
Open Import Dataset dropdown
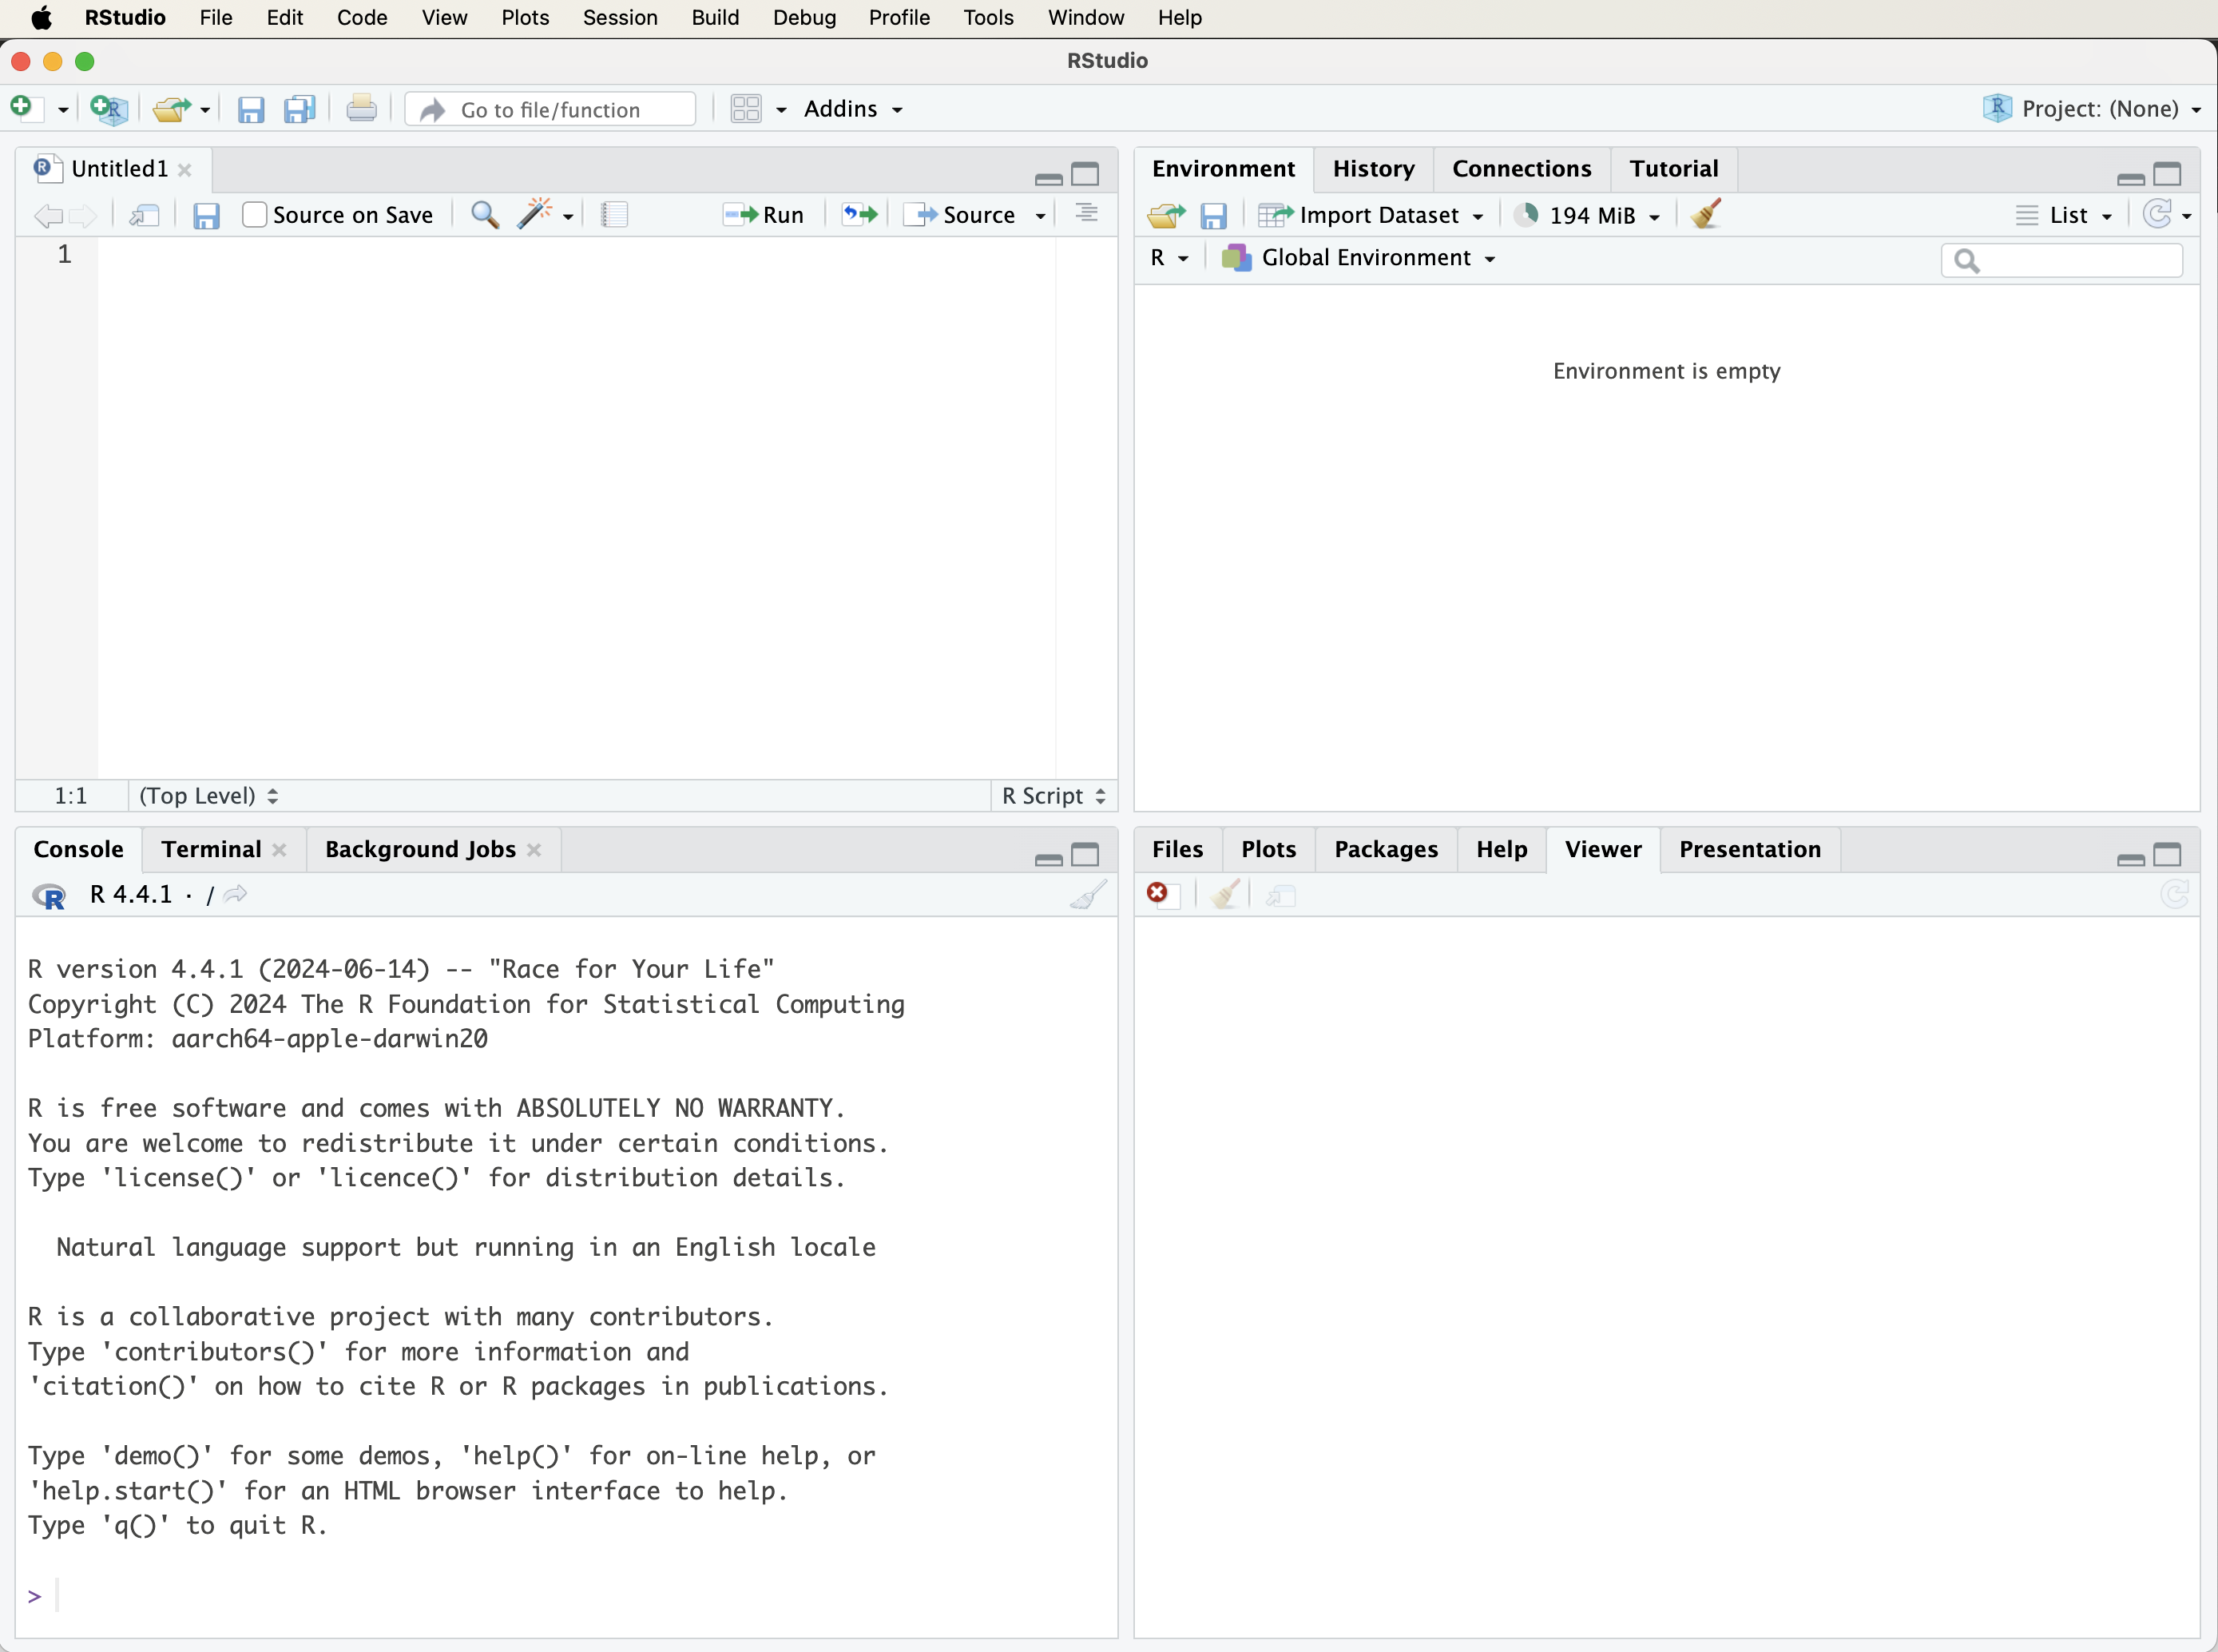point(1371,215)
